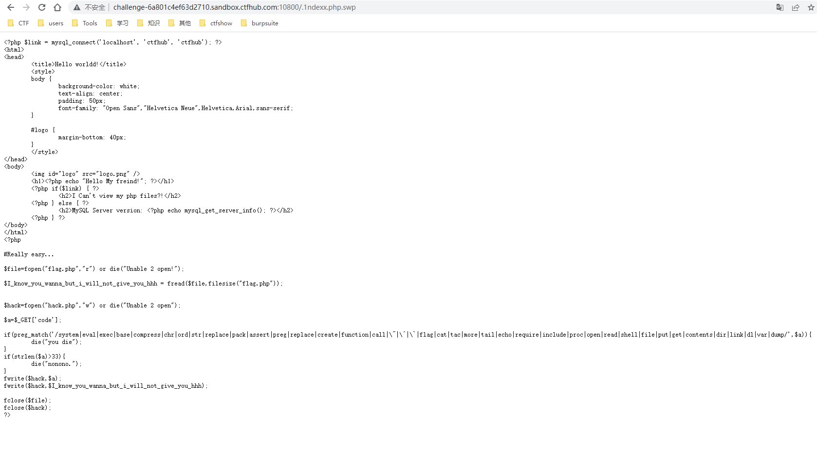Click the browser forward arrow

pos(26,7)
